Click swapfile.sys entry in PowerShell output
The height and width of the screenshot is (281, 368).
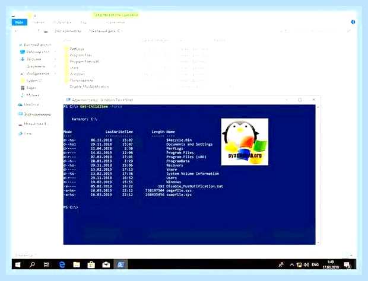pos(179,195)
